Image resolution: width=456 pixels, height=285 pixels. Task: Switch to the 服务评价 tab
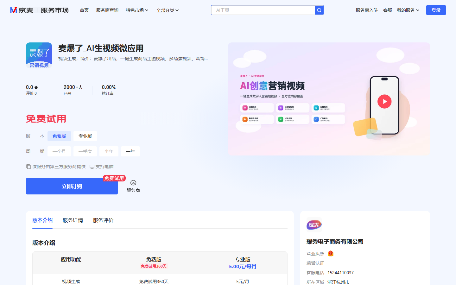[x=103, y=220]
